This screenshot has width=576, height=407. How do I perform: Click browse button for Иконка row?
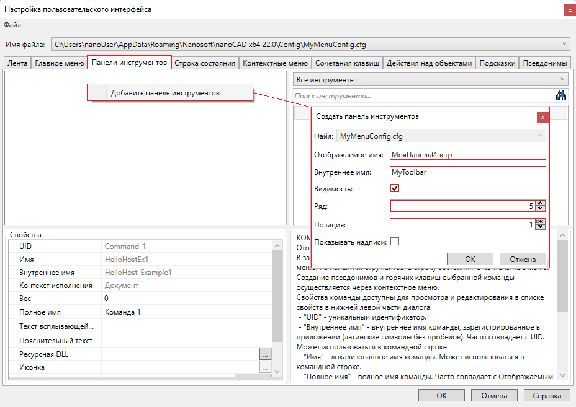pos(266,368)
